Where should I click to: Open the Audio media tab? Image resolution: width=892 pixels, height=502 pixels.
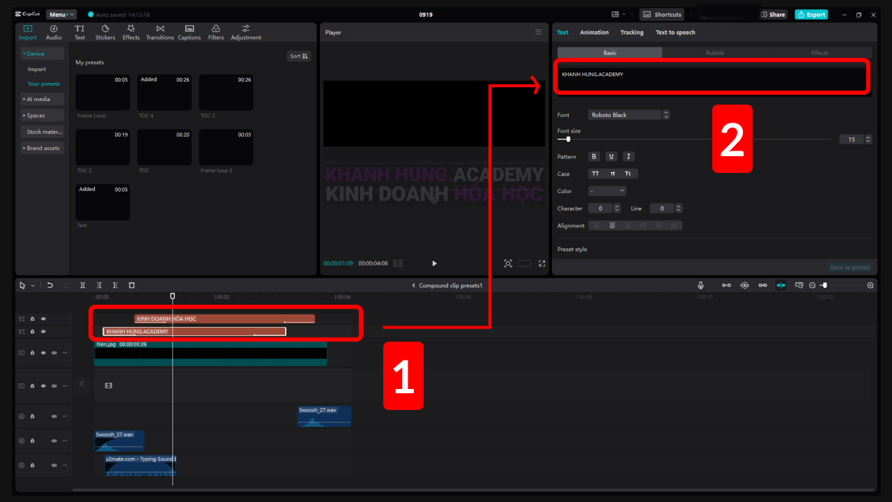[54, 32]
